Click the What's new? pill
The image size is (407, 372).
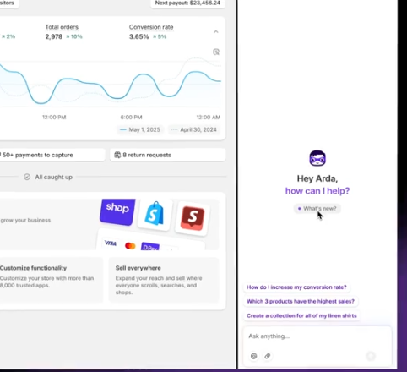point(317,209)
